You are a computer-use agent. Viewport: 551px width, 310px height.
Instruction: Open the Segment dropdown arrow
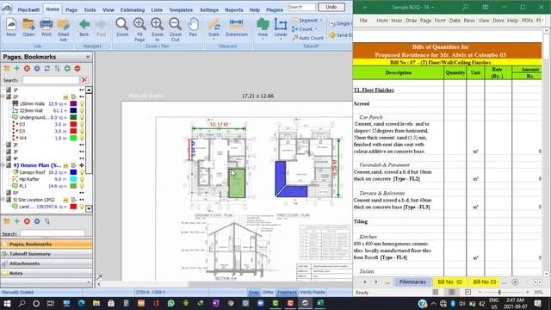pos(321,21)
